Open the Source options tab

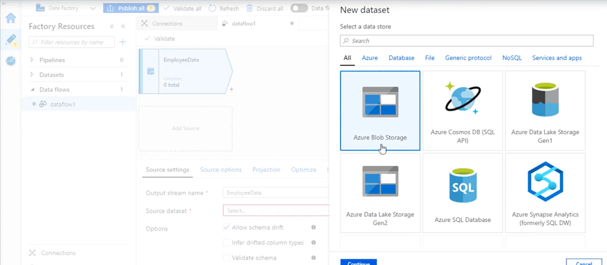click(x=221, y=170)
